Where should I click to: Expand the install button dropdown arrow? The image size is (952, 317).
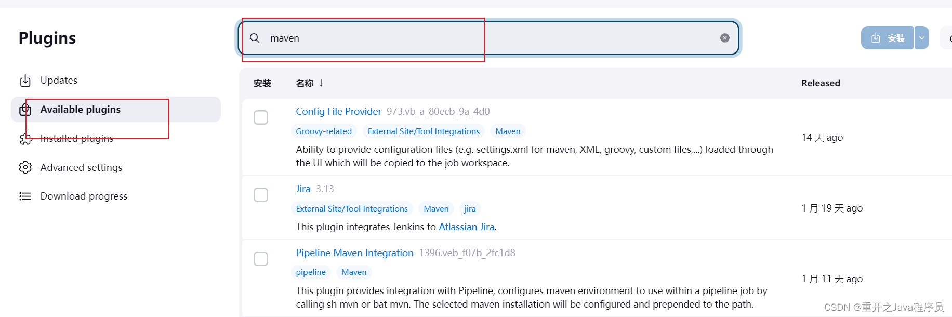(x=921, y=38)
